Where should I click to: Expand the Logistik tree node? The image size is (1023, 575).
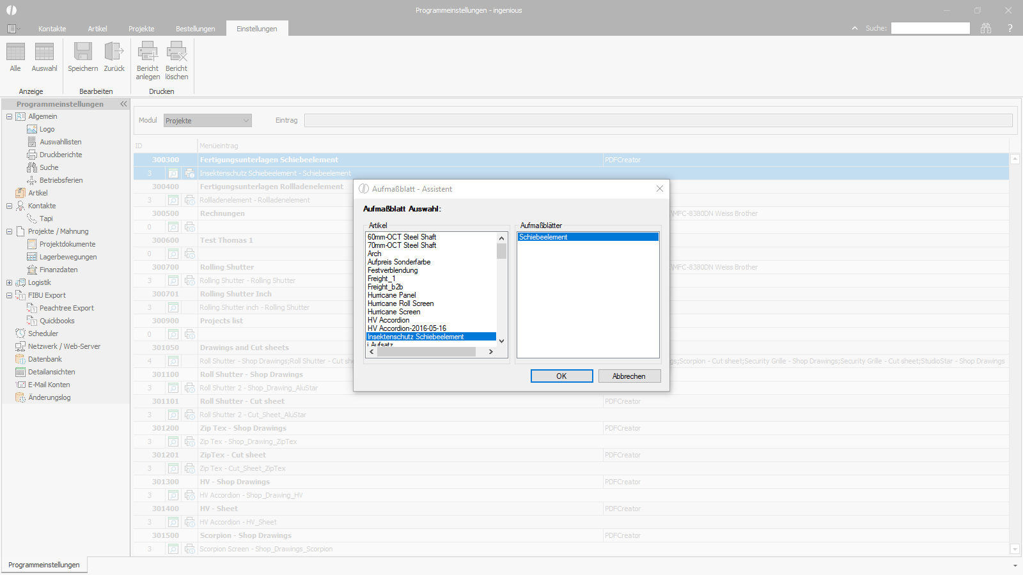pyautogui.click(x=9, y=282)
